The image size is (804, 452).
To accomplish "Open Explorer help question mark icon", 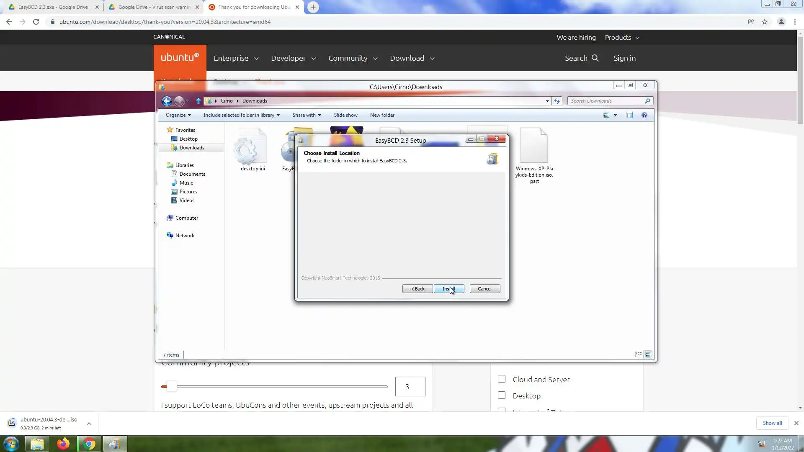I will pyautogui.click(x=644, y=115).
